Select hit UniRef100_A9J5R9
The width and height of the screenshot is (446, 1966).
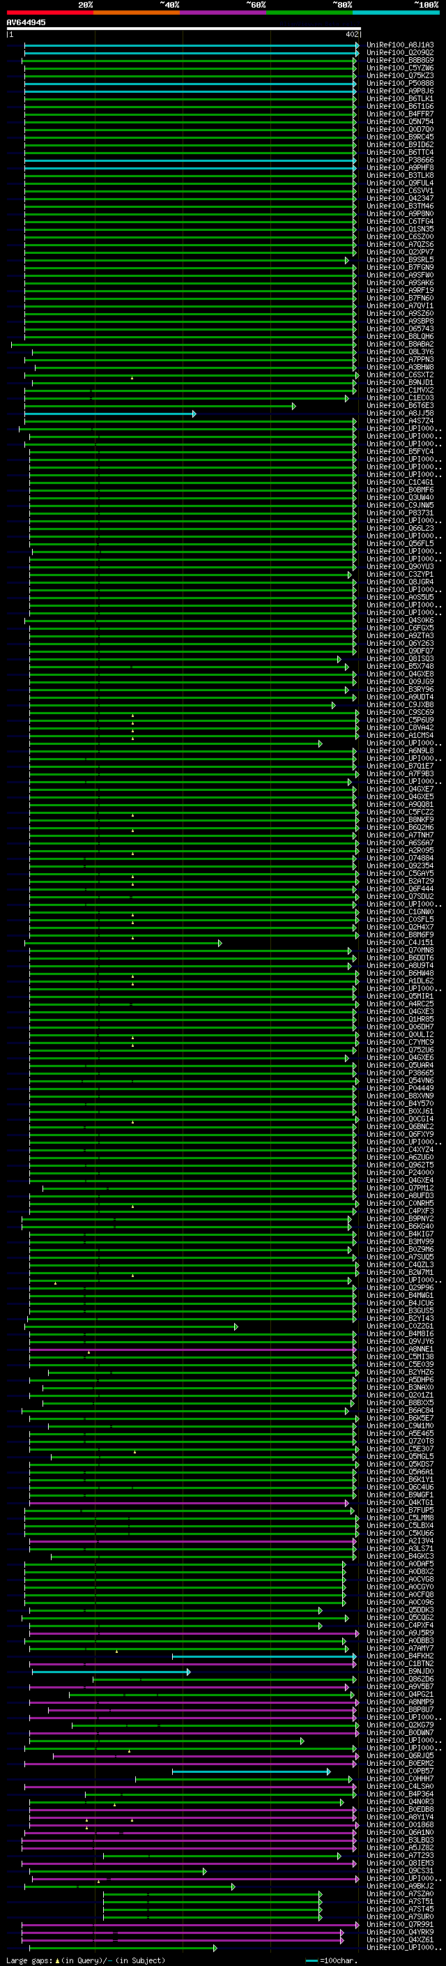tap(400, 1634)
